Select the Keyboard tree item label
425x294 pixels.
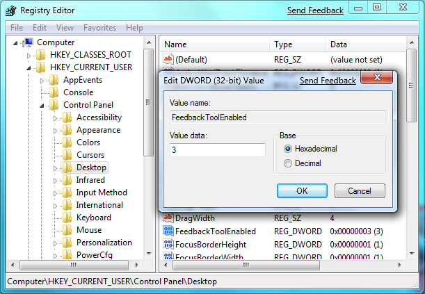94,218
